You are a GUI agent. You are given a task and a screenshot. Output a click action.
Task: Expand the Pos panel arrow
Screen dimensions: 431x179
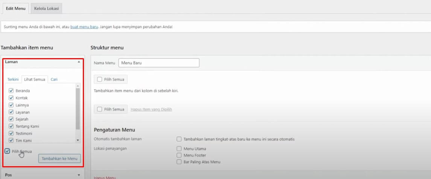tap(79, 175)
